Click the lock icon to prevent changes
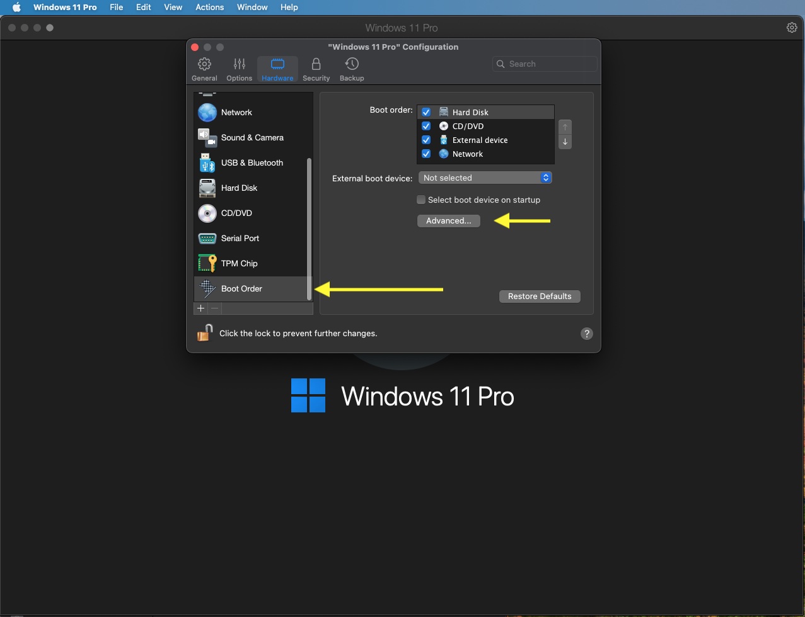The width and height of the screenshot is (805, 617). (x=204, y=333)
